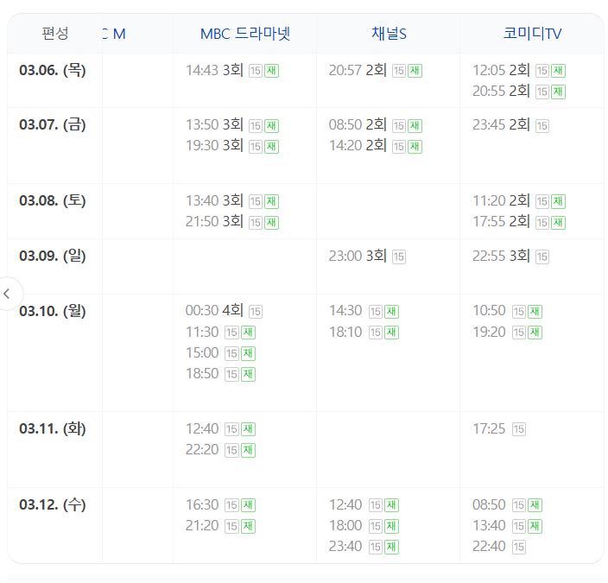Click the 19:20 rerun time

pyautogui.click(x=489, y=332)
